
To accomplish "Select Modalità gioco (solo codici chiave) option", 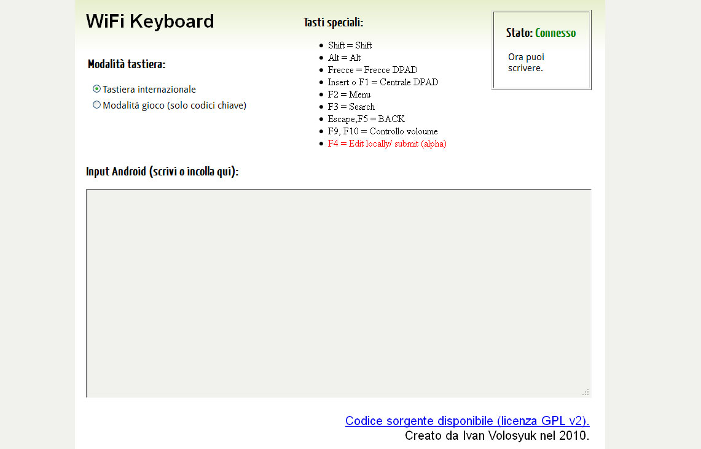I will (x=96, y=105).
